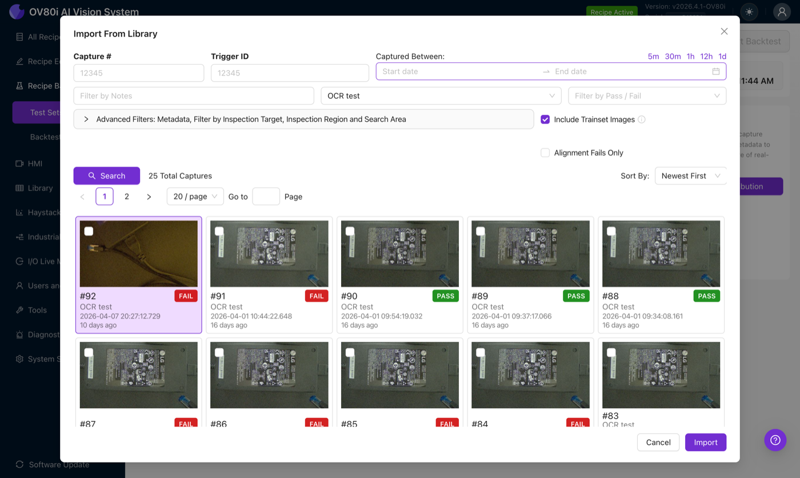Click the info icon beside Include Trainset Images
This screenshot has width=800, height=478.
click(x=641, y=120)
